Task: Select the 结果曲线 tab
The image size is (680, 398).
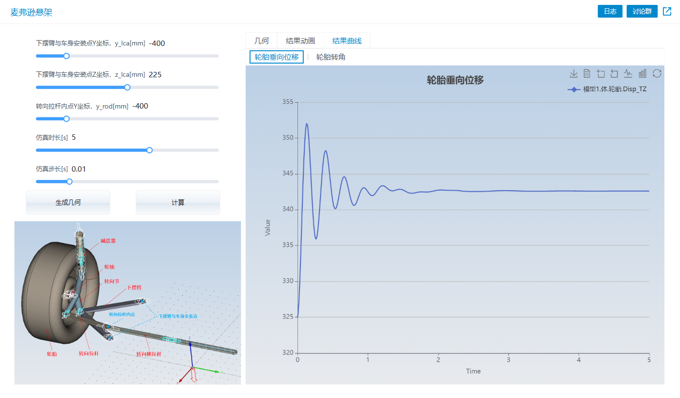Action: tap(347, 41)
